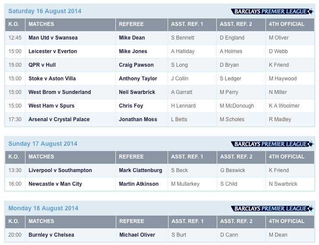The width and height of the screenshot is (319, 245).
Task: Click the 4TH OFFICIAL header in Saturday's table
Action: (287, 24)
